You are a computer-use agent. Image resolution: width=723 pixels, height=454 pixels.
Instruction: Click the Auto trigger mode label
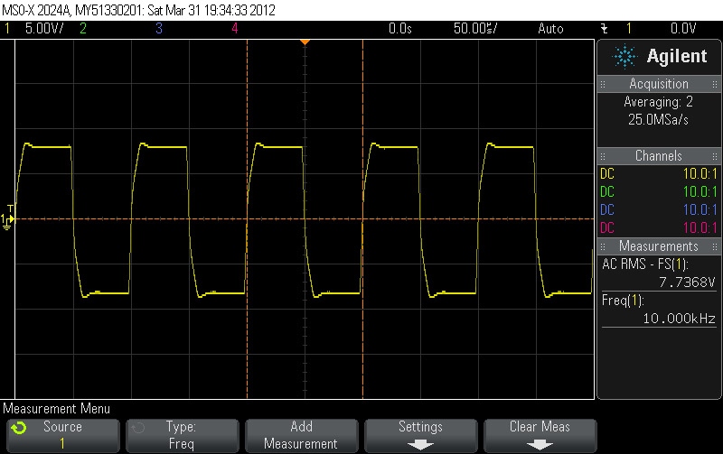pyautogui.click(x=550, y=29)
